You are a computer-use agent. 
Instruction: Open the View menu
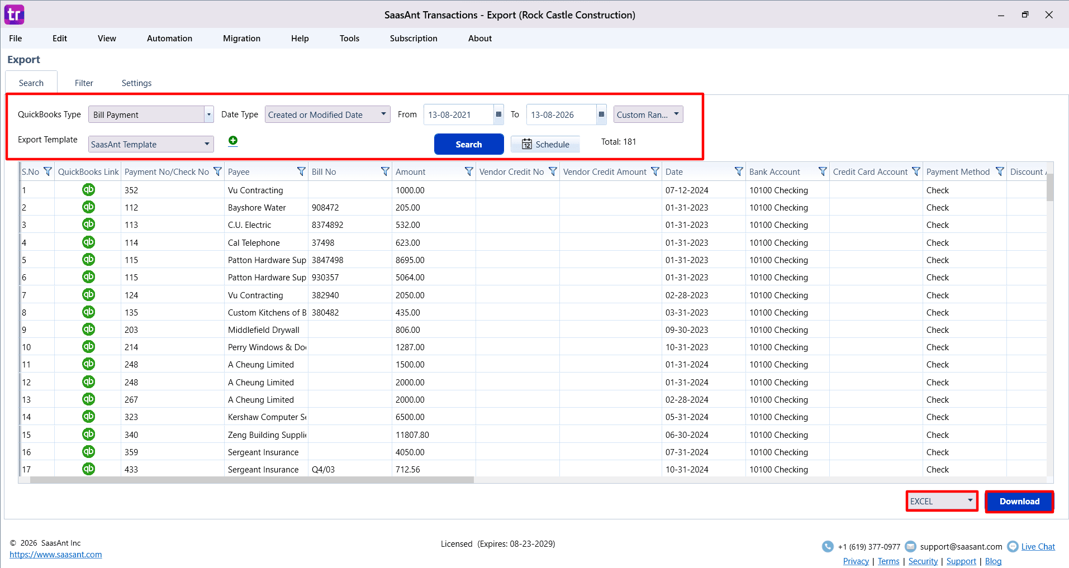click(107, 39)
